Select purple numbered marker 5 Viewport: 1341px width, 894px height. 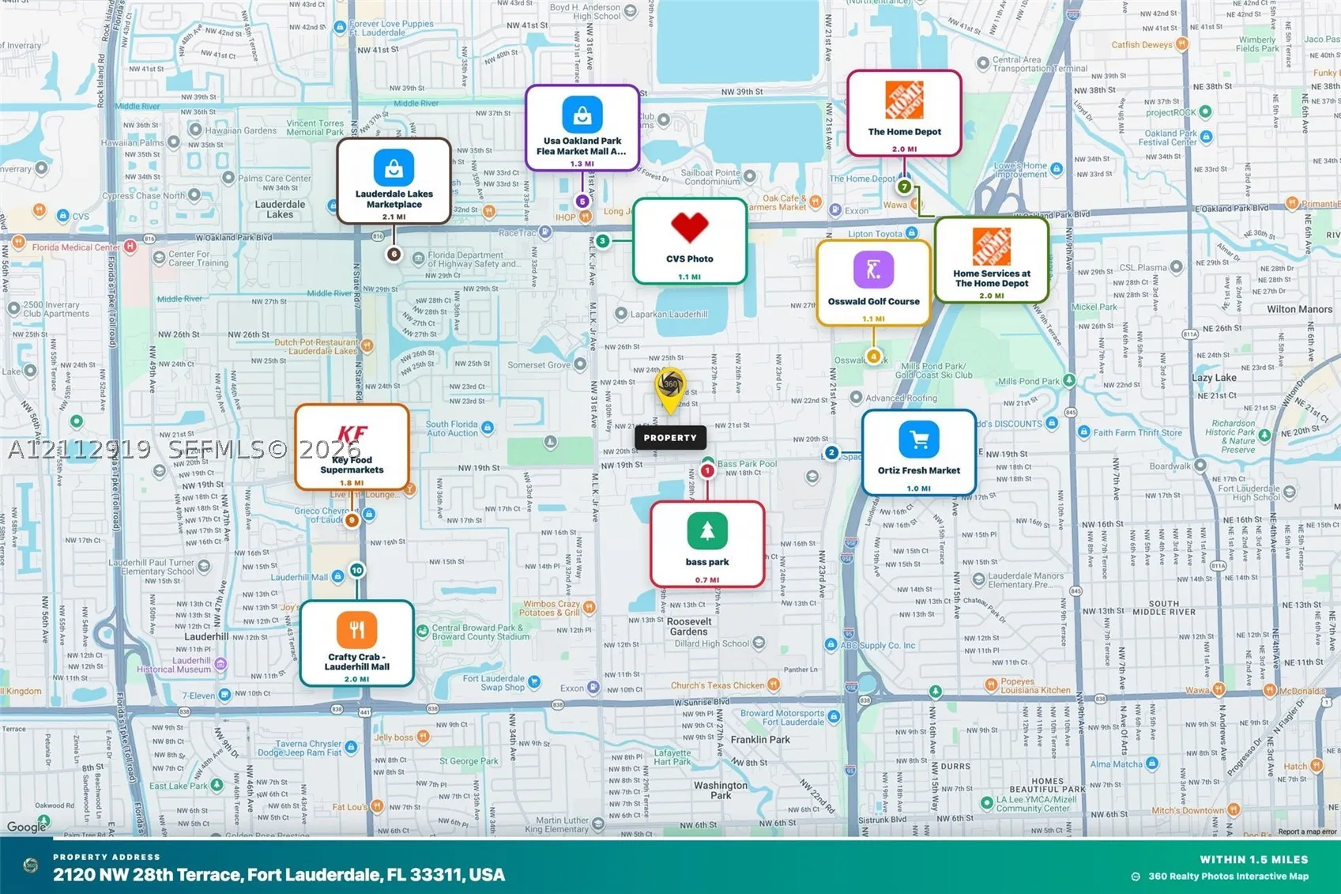pyautogui.click(x=582, y=201)
